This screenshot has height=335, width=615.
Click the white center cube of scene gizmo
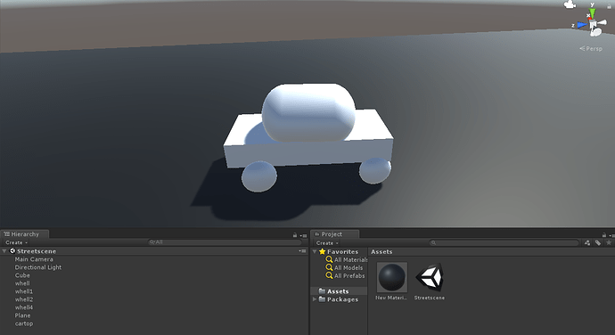pyautogui.click(x=593, y=25)
